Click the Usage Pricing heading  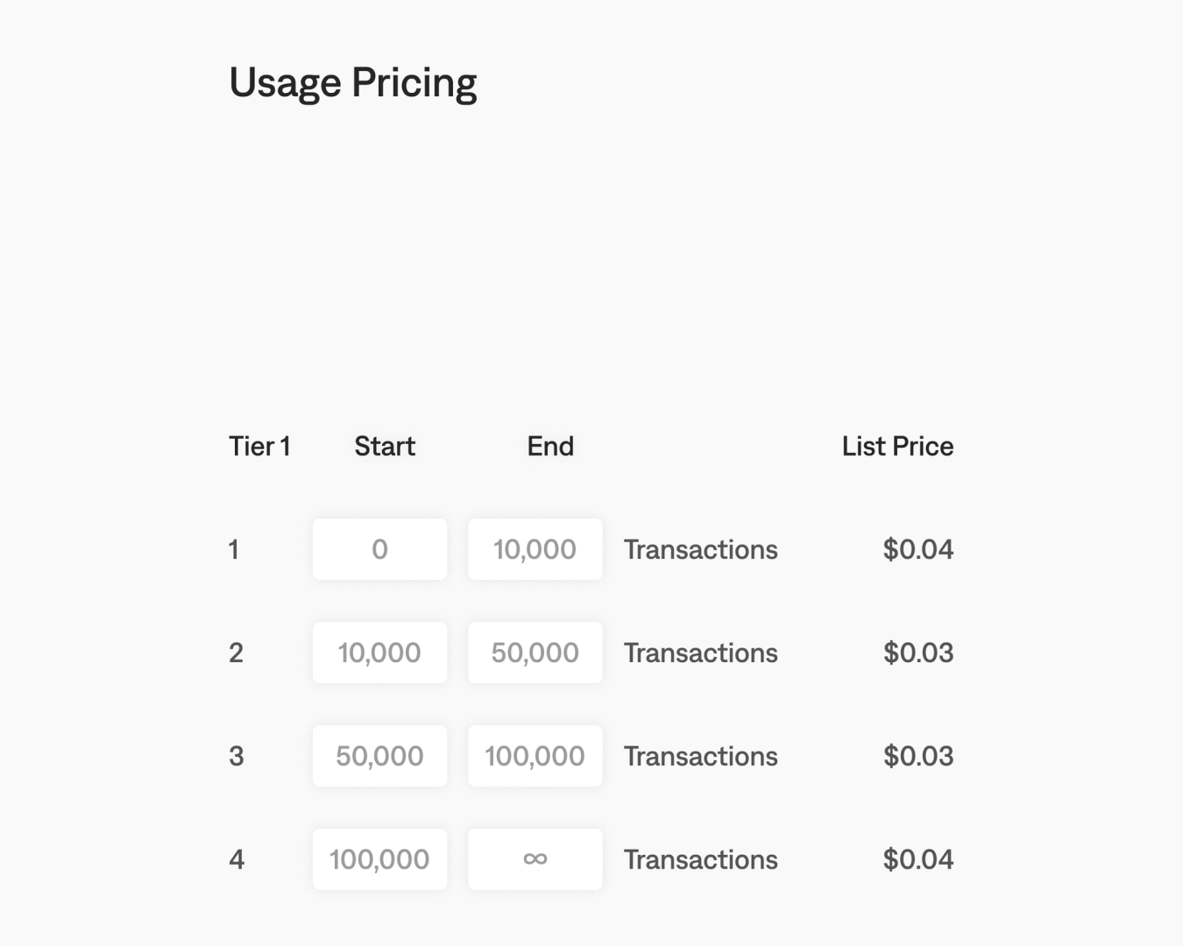(x=352, y=83)
